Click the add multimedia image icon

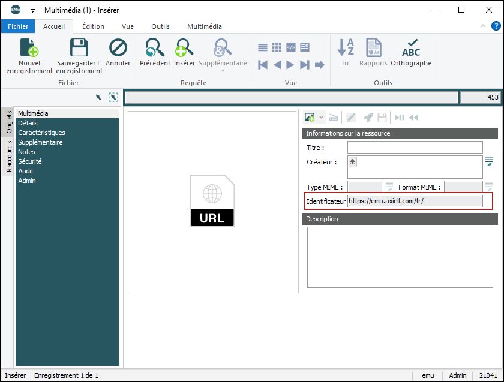tap(310, 118)
